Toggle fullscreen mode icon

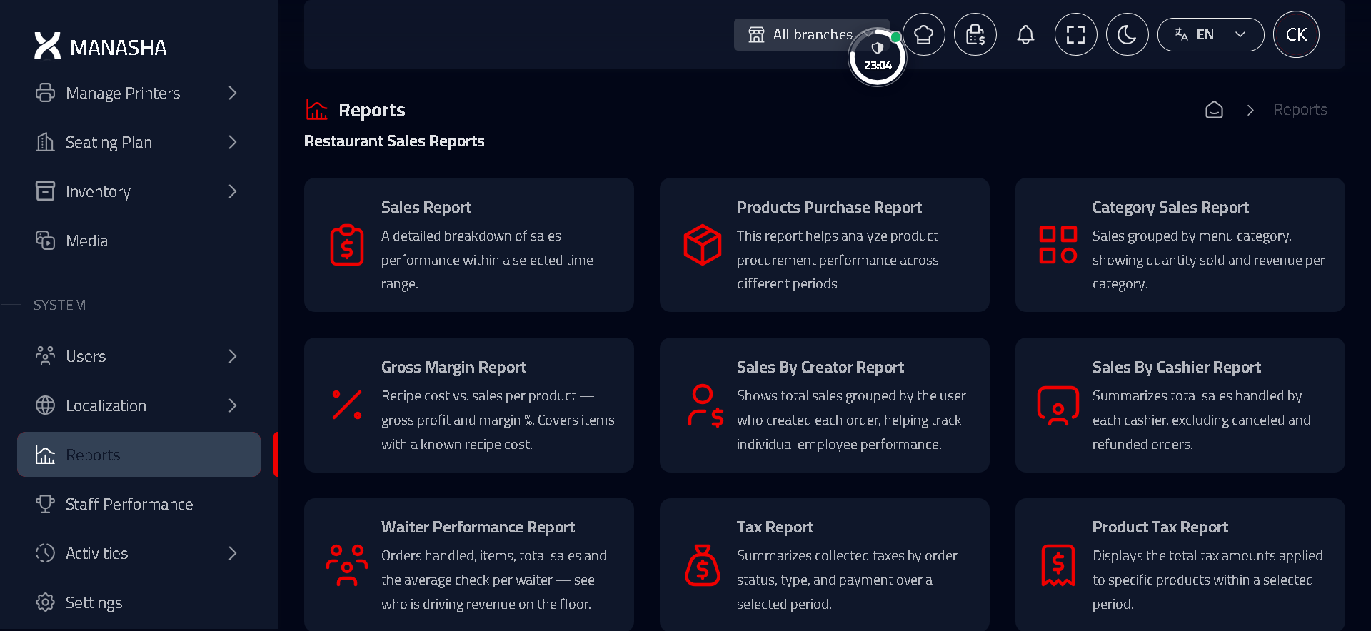click(1075, 34)
